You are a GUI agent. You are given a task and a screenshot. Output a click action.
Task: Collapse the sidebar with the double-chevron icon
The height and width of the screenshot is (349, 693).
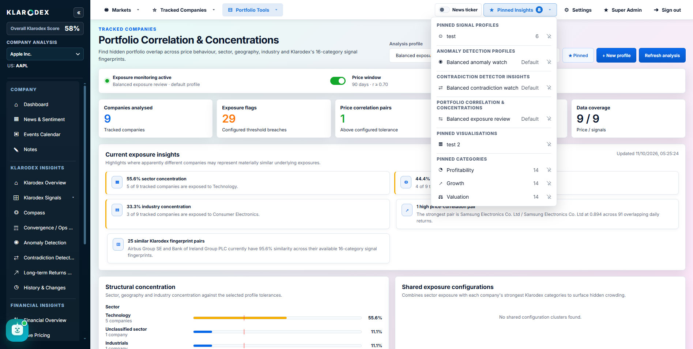click(x=78, y=12)
